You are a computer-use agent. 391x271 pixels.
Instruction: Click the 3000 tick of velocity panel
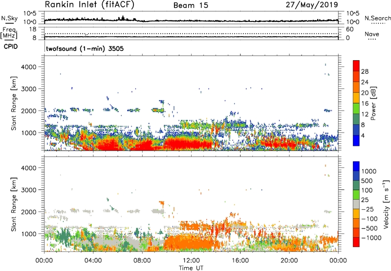pyautogui.click(x=29, y=190)
